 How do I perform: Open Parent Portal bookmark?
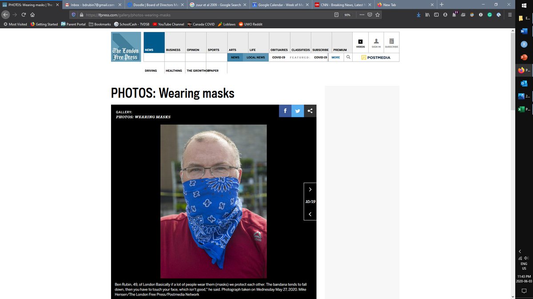click(73, 24)
